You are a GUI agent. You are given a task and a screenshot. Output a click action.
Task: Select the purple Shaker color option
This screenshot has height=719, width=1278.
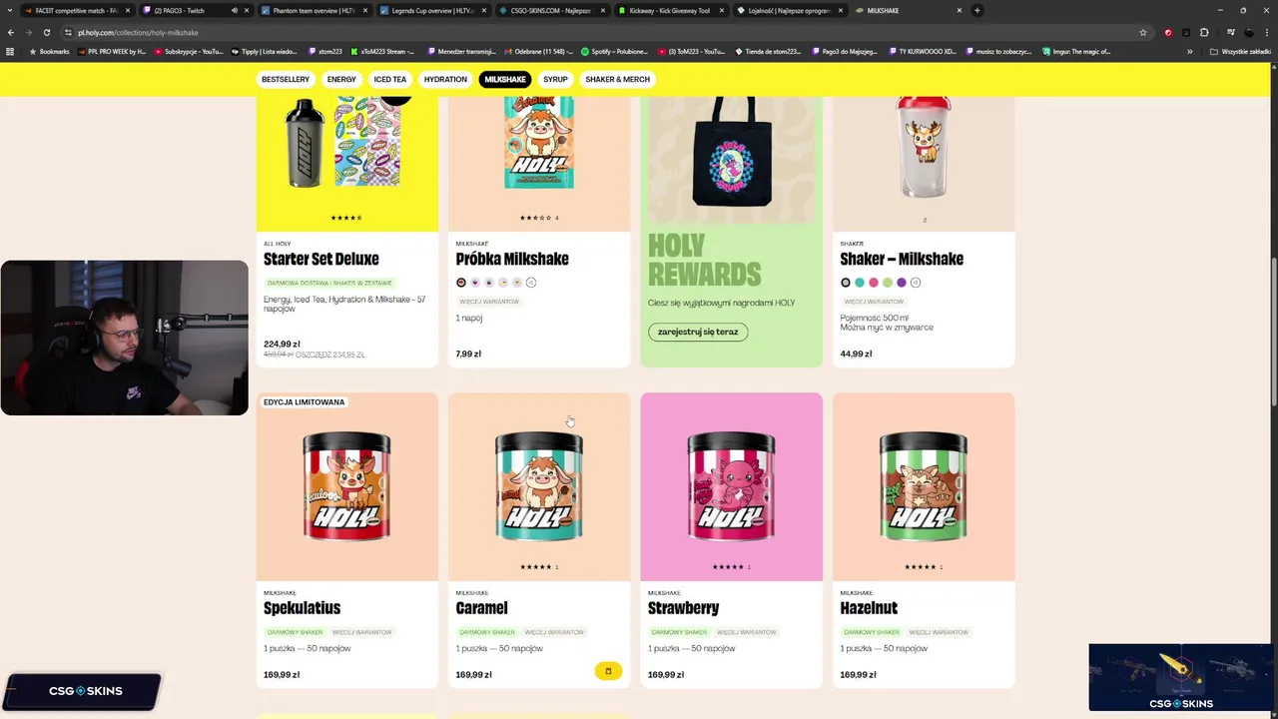coord(902,283)
